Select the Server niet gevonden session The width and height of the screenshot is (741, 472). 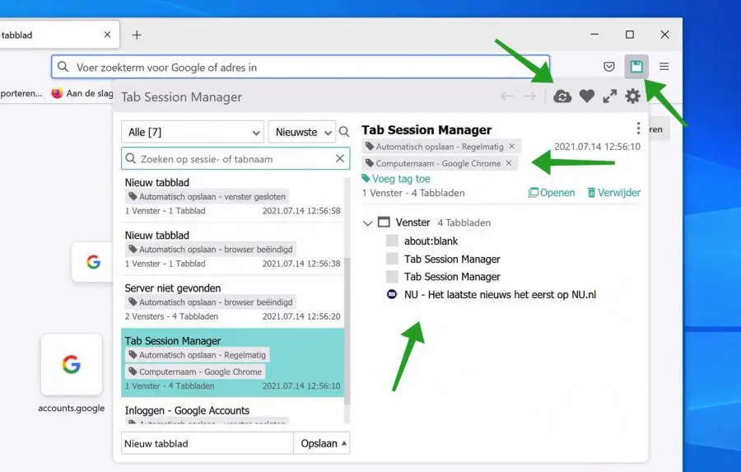pos(232,301)
